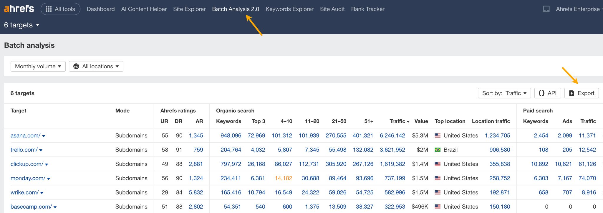Image resolution: width=603 pixels, height=213 pixels.
Task: Click wrike.com organic keywords count 165,416
Action: coord(231,192)
